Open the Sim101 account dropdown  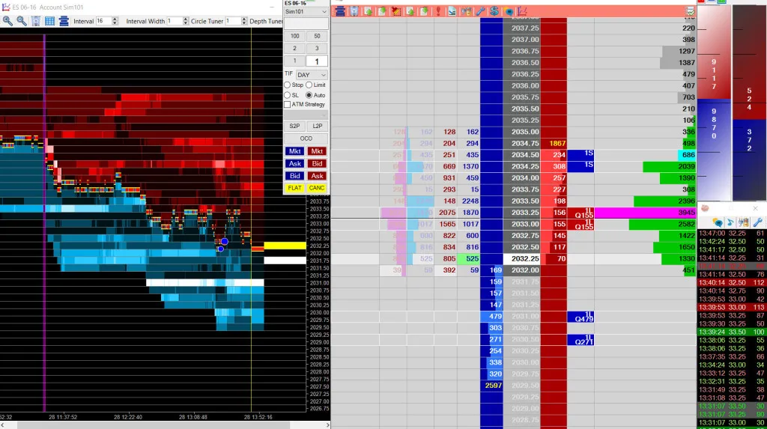306,12
